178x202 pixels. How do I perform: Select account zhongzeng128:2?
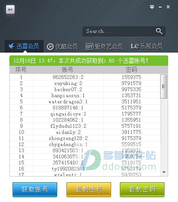68,138
